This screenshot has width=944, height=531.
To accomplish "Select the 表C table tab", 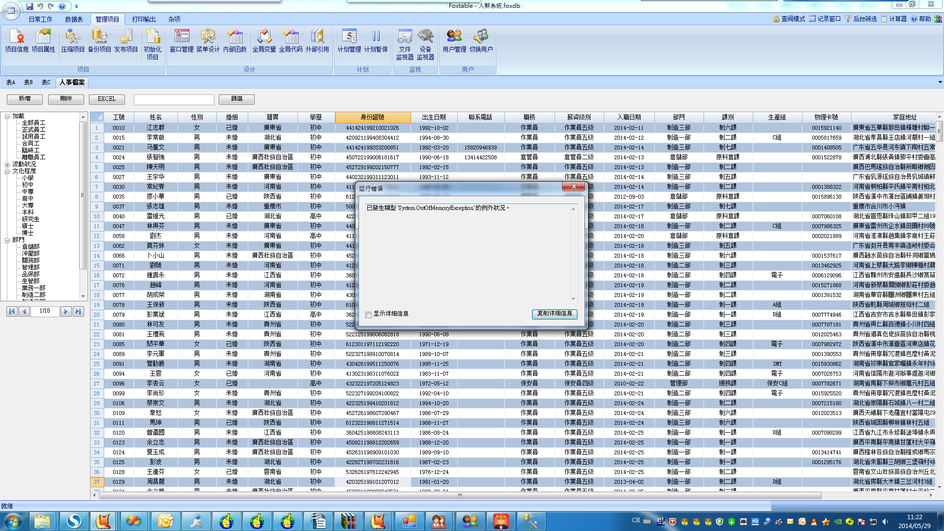I will click(x=46, y=83).
